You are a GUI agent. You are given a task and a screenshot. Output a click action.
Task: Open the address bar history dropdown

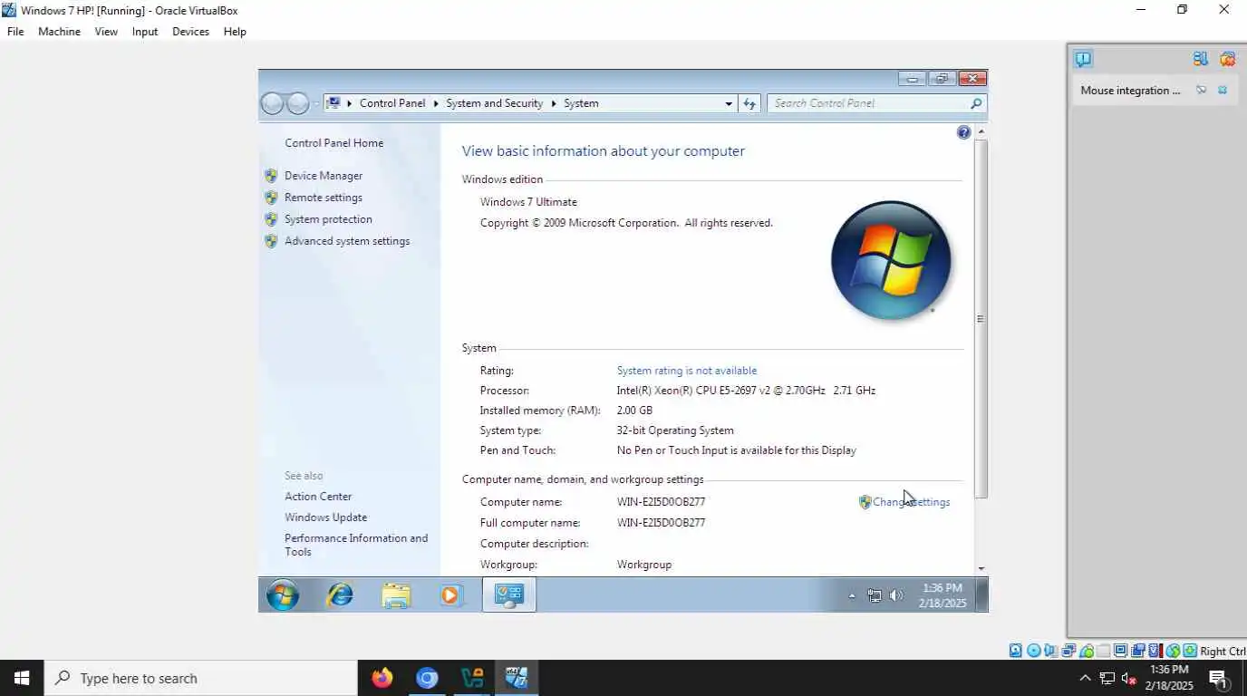coord(729,103)
